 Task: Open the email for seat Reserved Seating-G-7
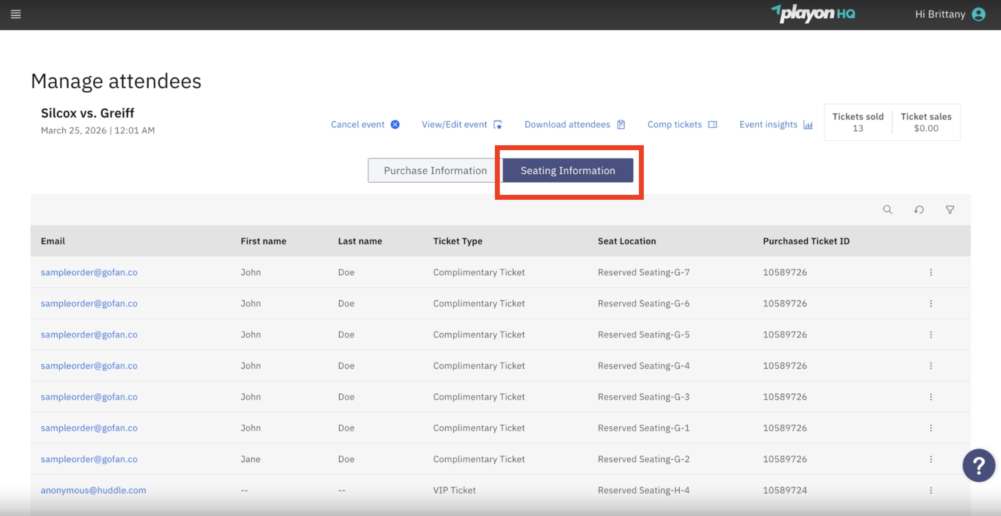pos(89,272)
